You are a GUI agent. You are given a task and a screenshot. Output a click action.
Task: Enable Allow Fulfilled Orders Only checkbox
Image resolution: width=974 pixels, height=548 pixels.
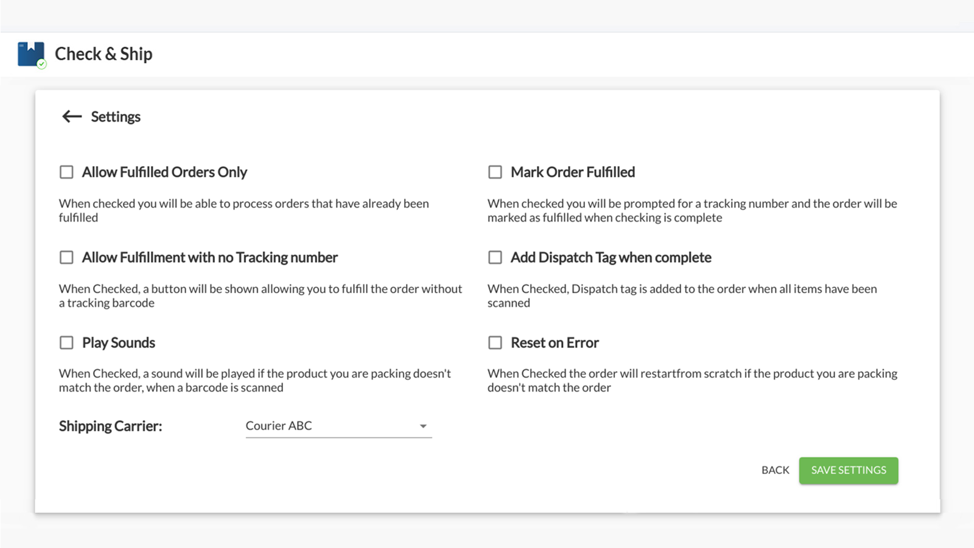click(66, 172)
